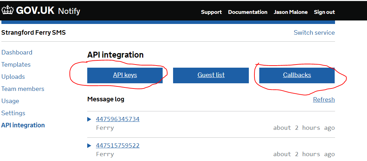This screenshot has height=161, width=367.
Task: Open the Documentation link
Action: coord(248,12)
